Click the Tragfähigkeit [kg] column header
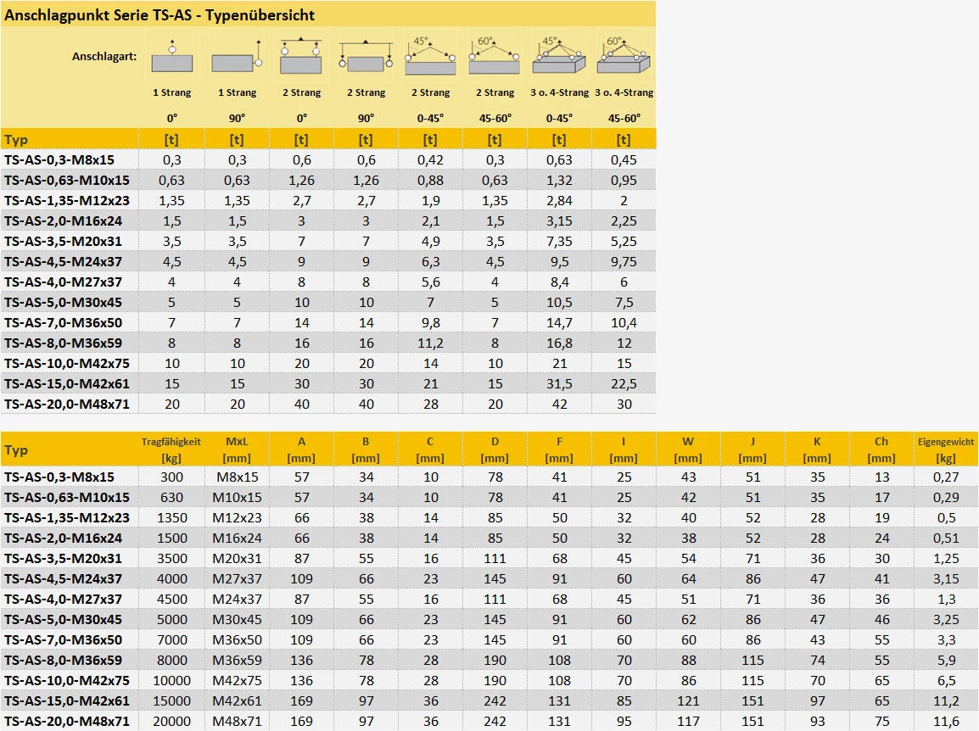Image resolution: width=979 pixels, height=731 pixels. 171,449
